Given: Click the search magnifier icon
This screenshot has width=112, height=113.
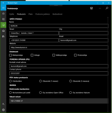Looking at the screenshot, I should pos(107,8).
